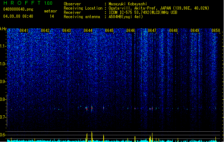Click the bright meteor echo just after 0644
This screenshot has width=224, height=142.
click(x=92, y=108)
